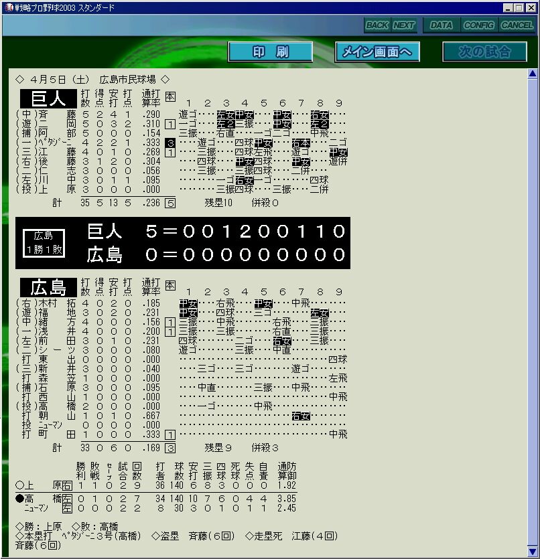Select batter row (一)ペタジーニ

181,143
